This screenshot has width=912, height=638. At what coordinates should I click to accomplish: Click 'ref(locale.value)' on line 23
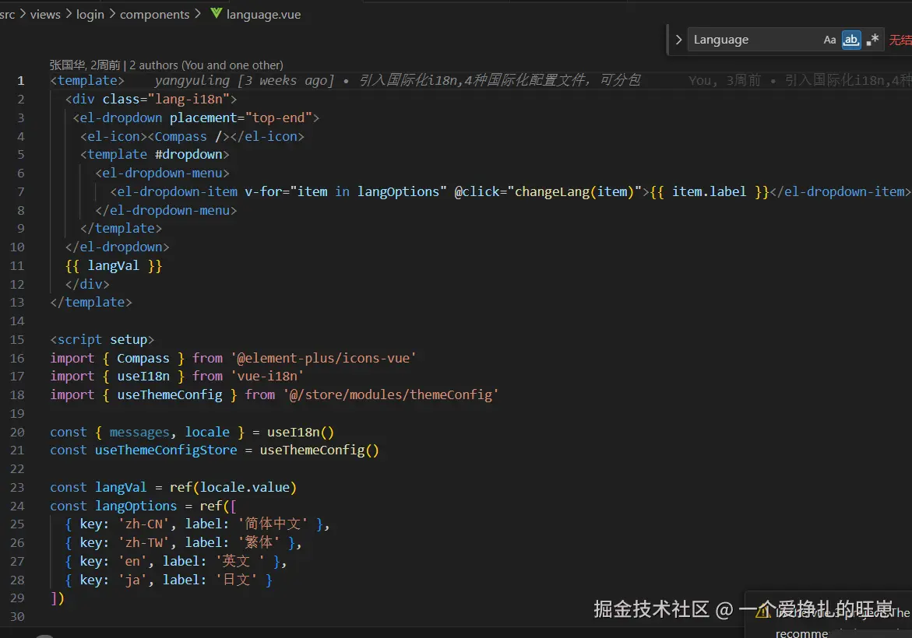[233, 488]
